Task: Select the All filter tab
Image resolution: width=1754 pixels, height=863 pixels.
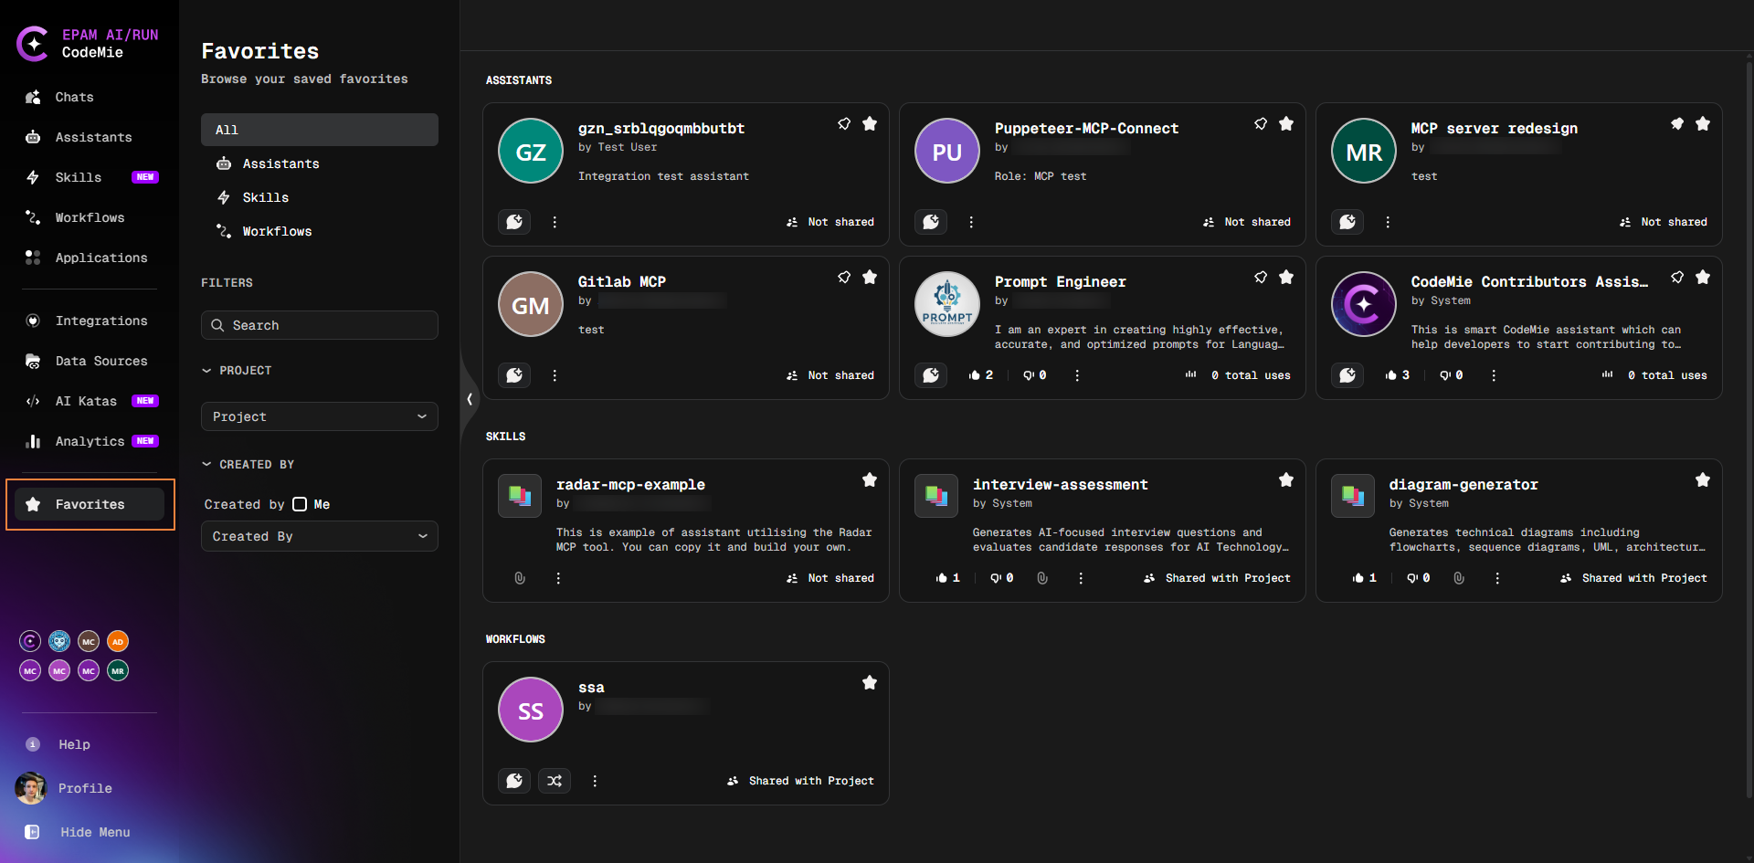Action: click(320, 130)
